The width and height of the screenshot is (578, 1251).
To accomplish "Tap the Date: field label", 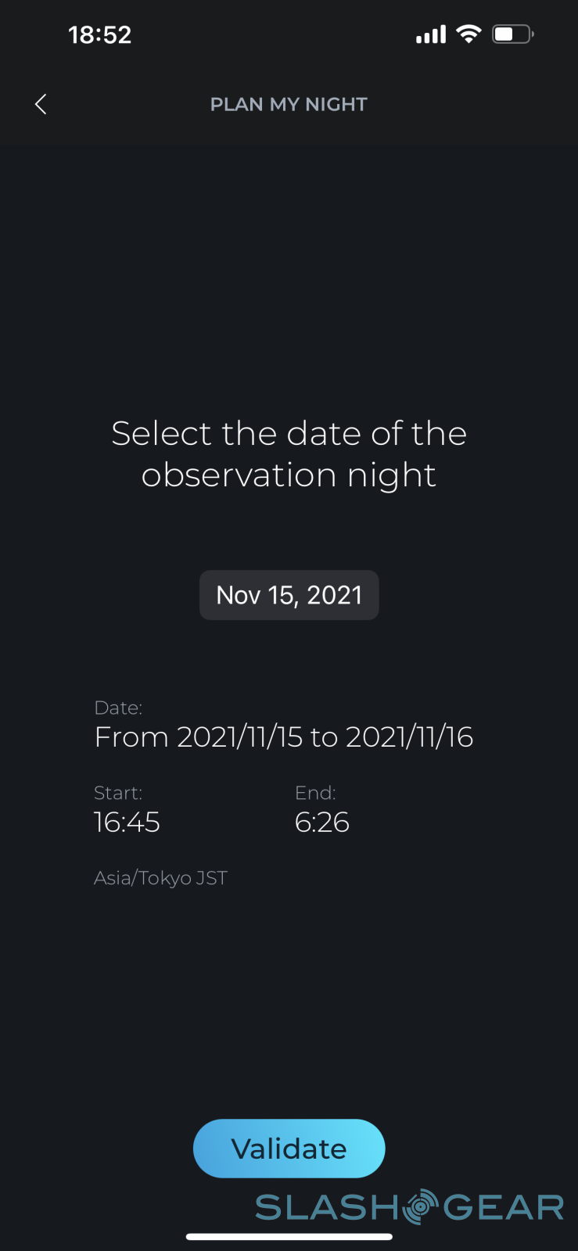I will tap(118, 708).
